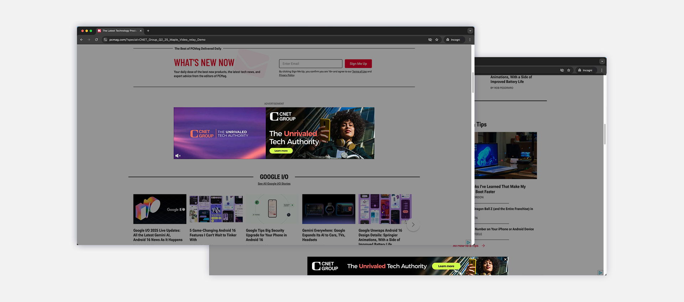Open site information icon beside pcmag.com URL
This screenshot has width=684, height=302.
[105, 40]
